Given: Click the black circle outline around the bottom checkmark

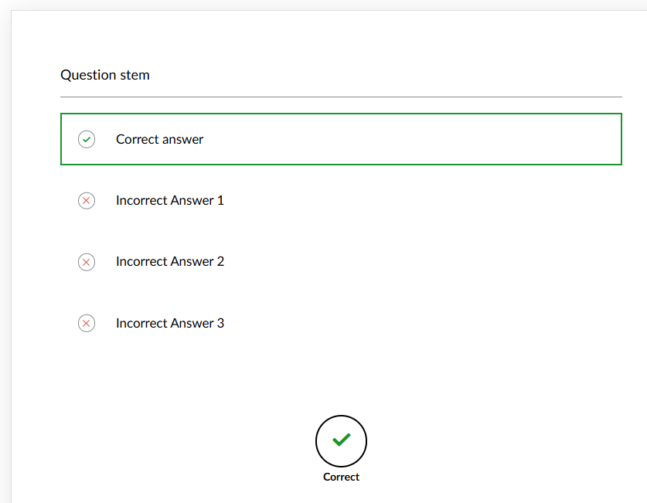Looking at the screenshot, I should click(x=317, y=440).
